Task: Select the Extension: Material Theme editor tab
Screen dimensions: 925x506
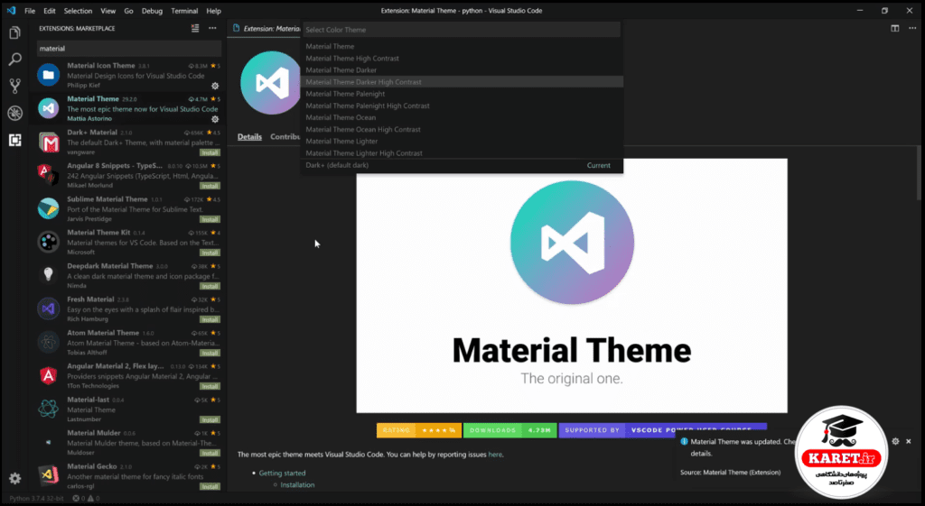Action: tap(266, 28)
